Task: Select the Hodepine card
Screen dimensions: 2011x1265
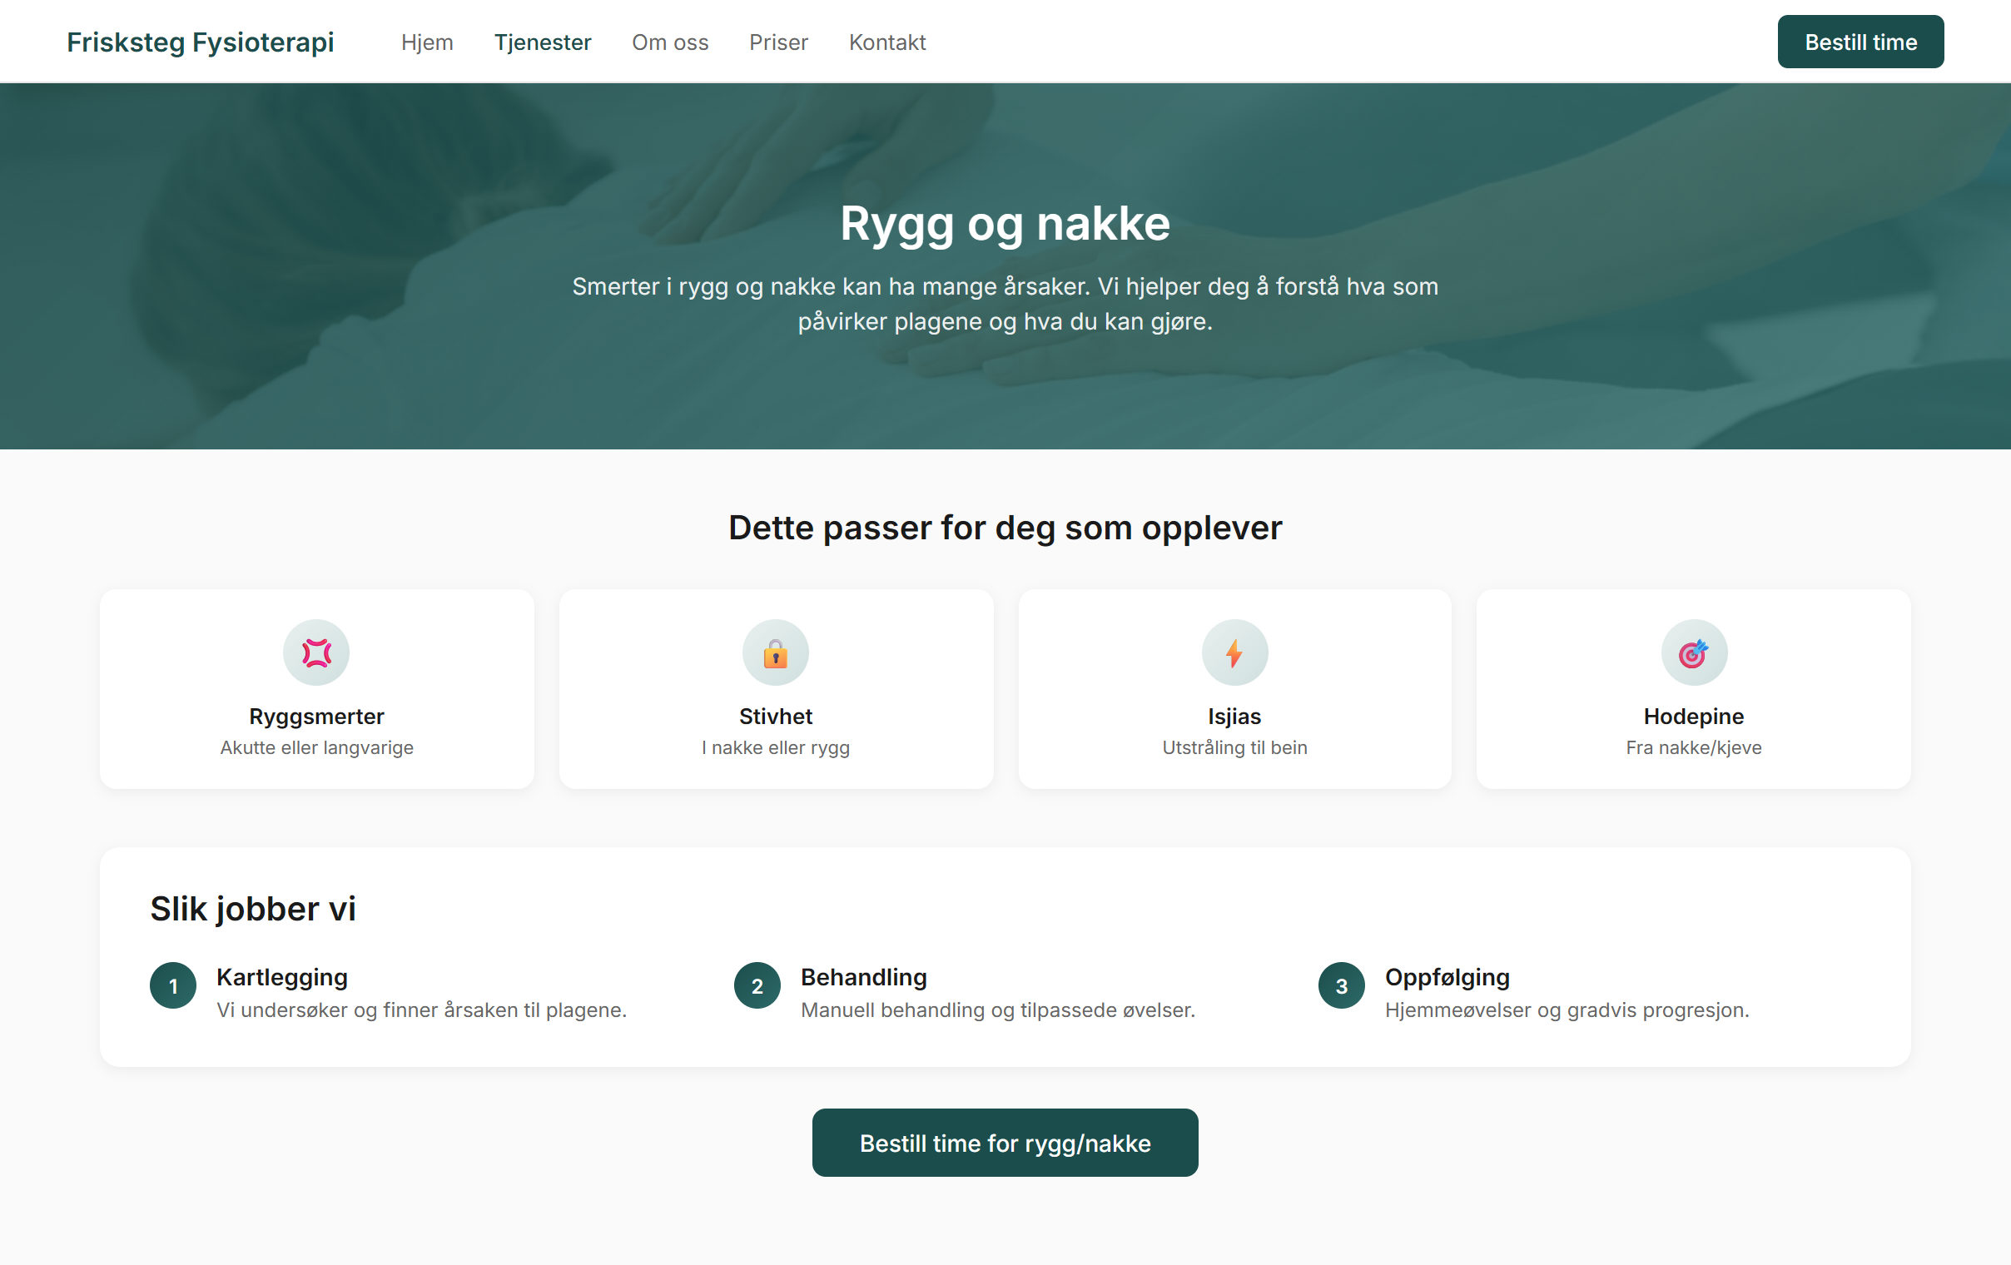Action: click(x=1694, y=689)
